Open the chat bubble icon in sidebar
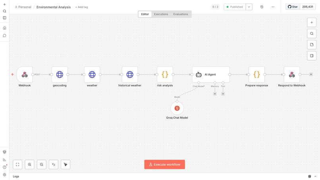320x180 pixels. 4,36
